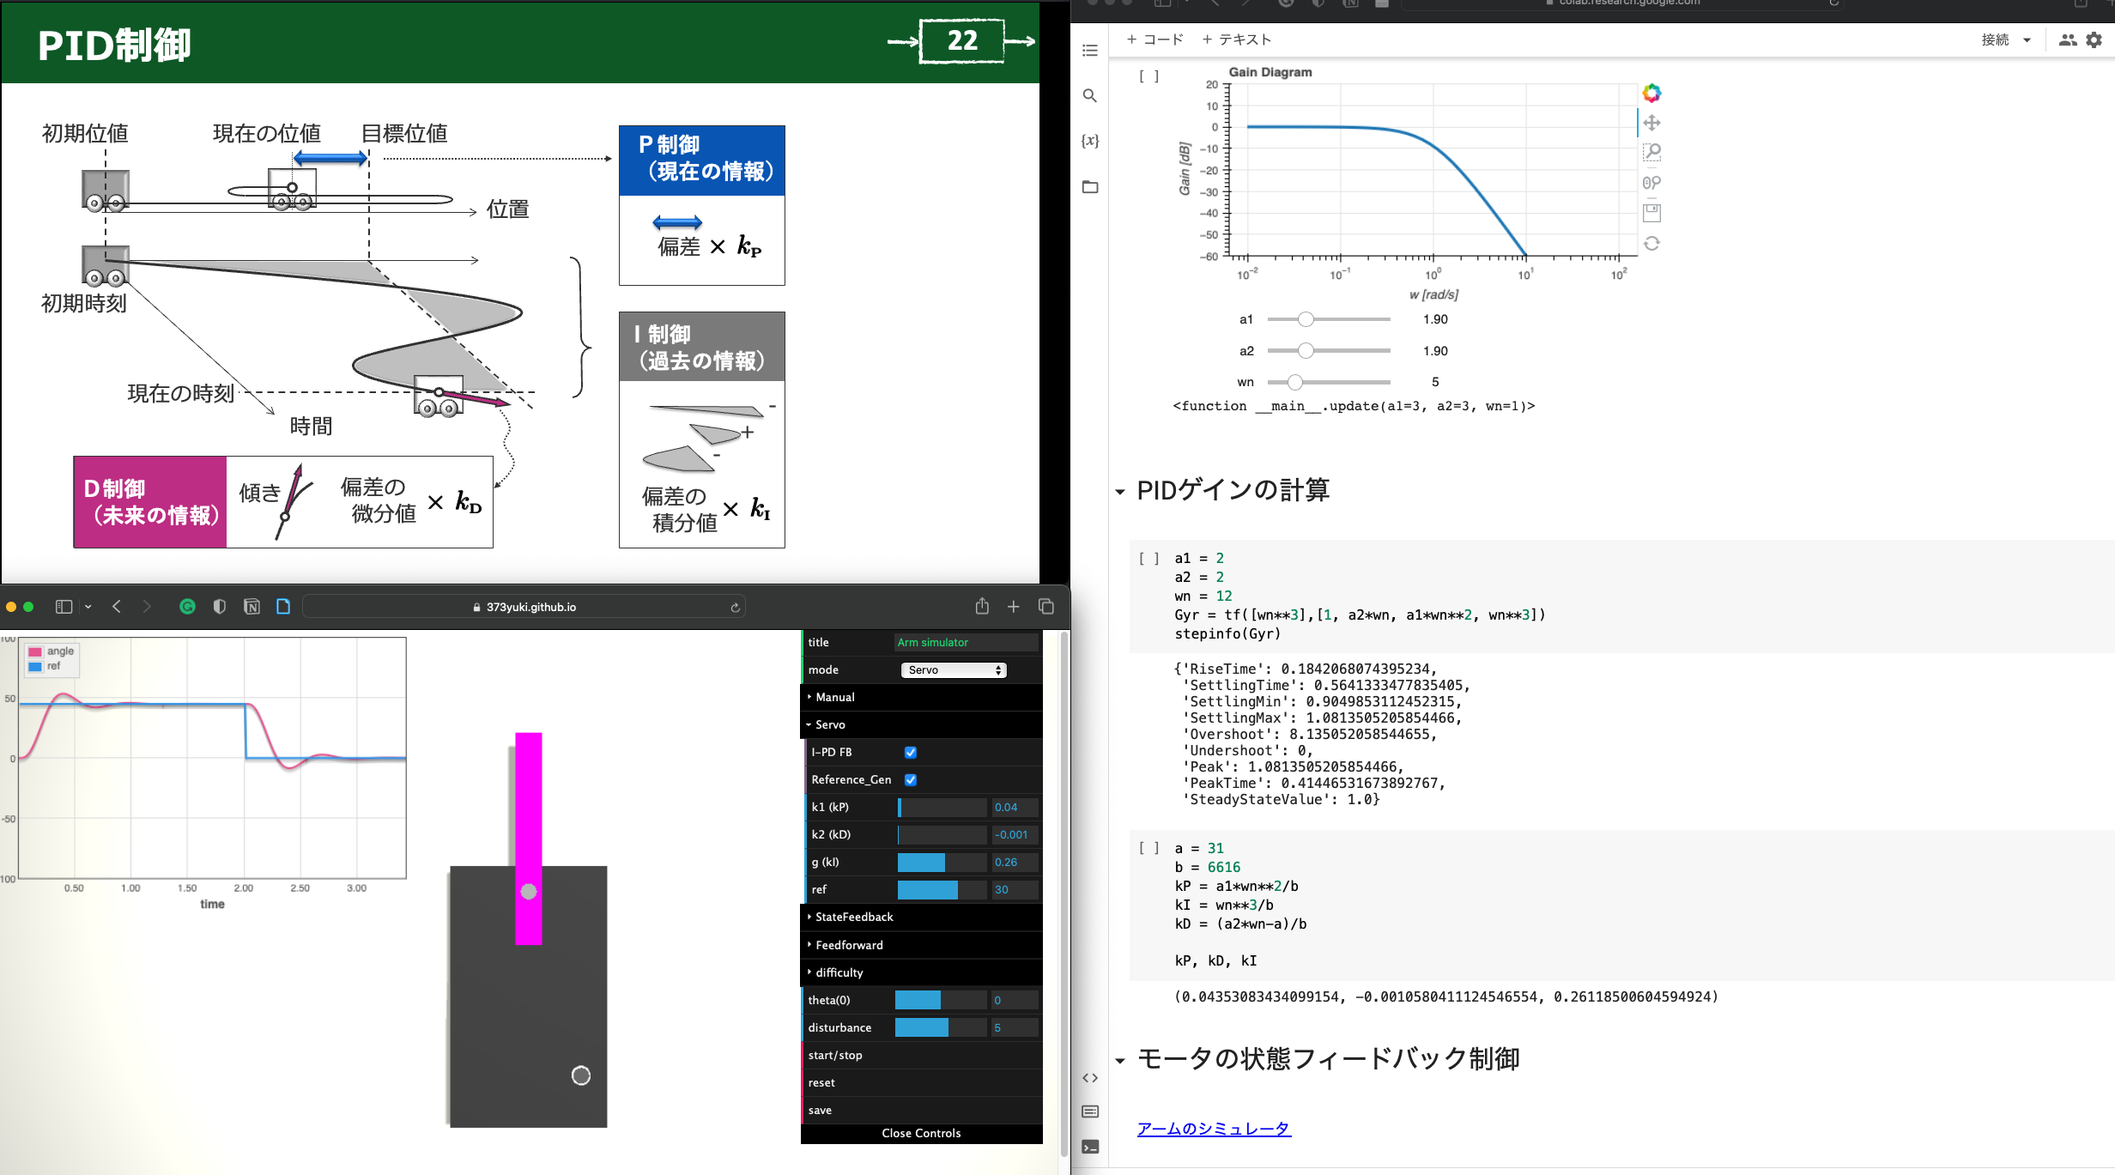Viewport: 2115px width, 1175px height.
Task: Open Colab table of contents sidebar icon
Action: [1090, 51]
